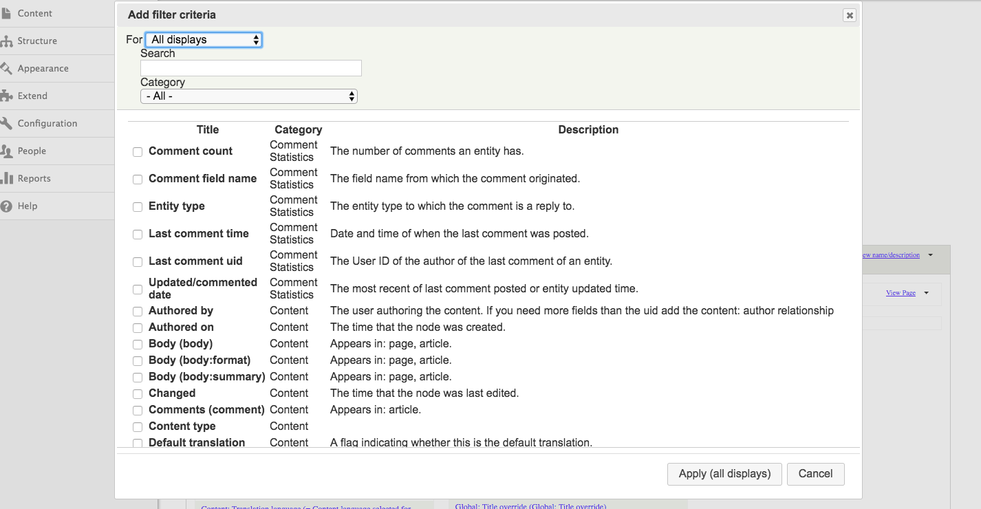Focus the Search text field
Screen dimensions: 981x509
coord(251,68)
